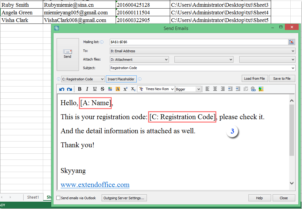Follow the www.extendoffice.com link

(95, 185)
